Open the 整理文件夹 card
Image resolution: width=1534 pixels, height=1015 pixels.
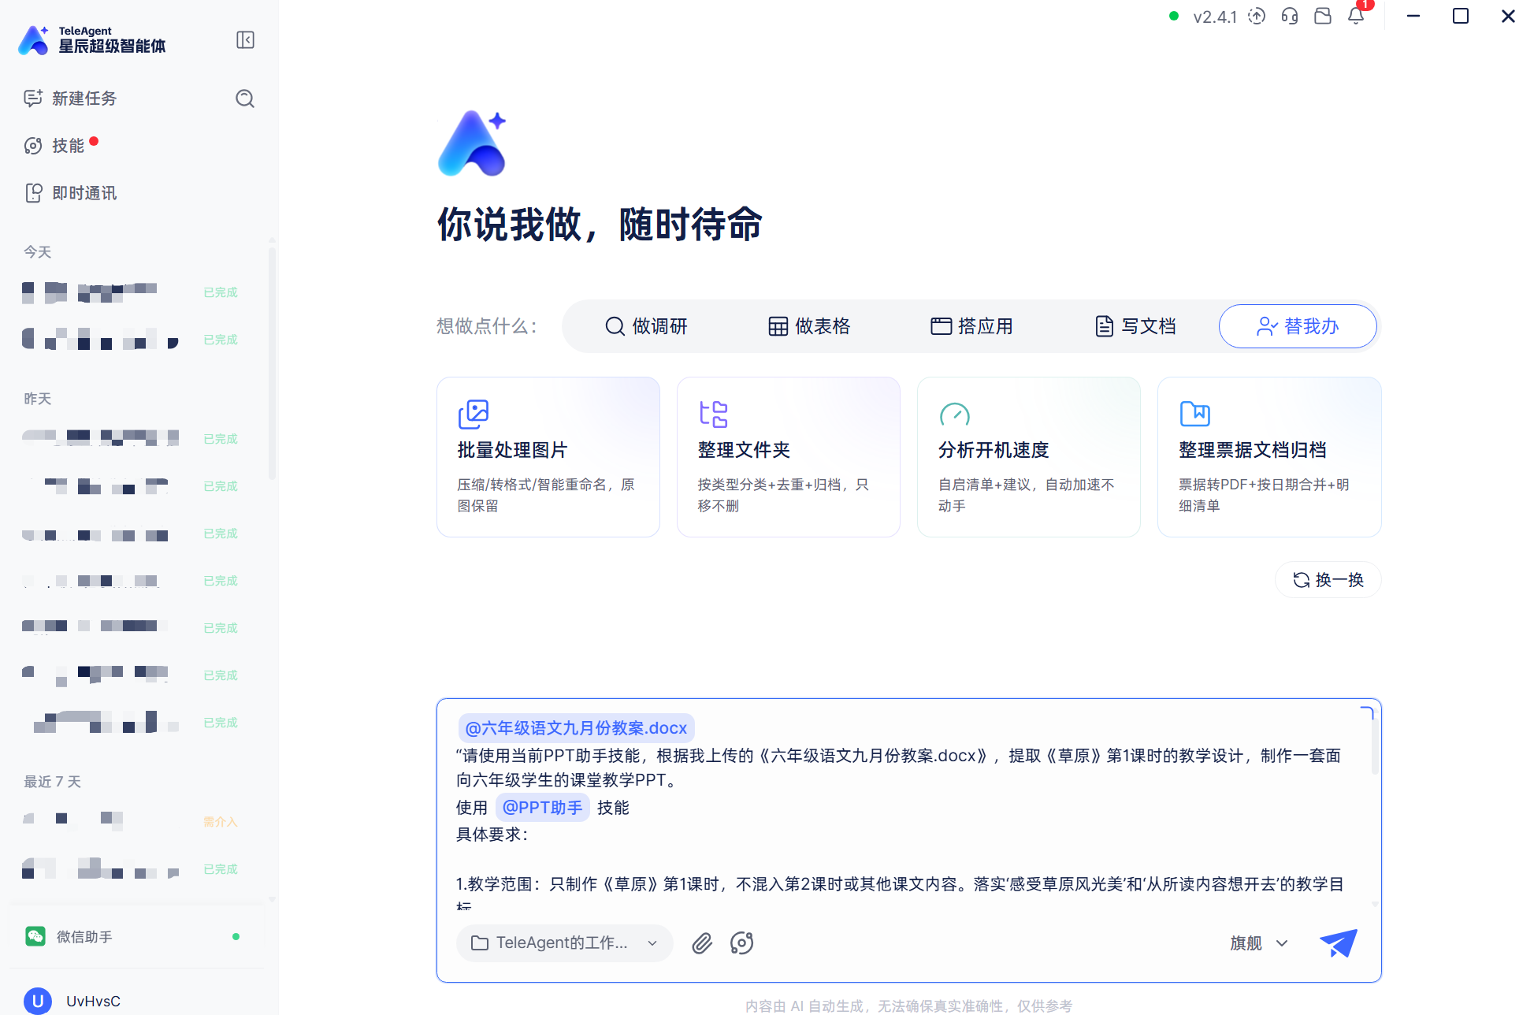[x=789, y=457]
